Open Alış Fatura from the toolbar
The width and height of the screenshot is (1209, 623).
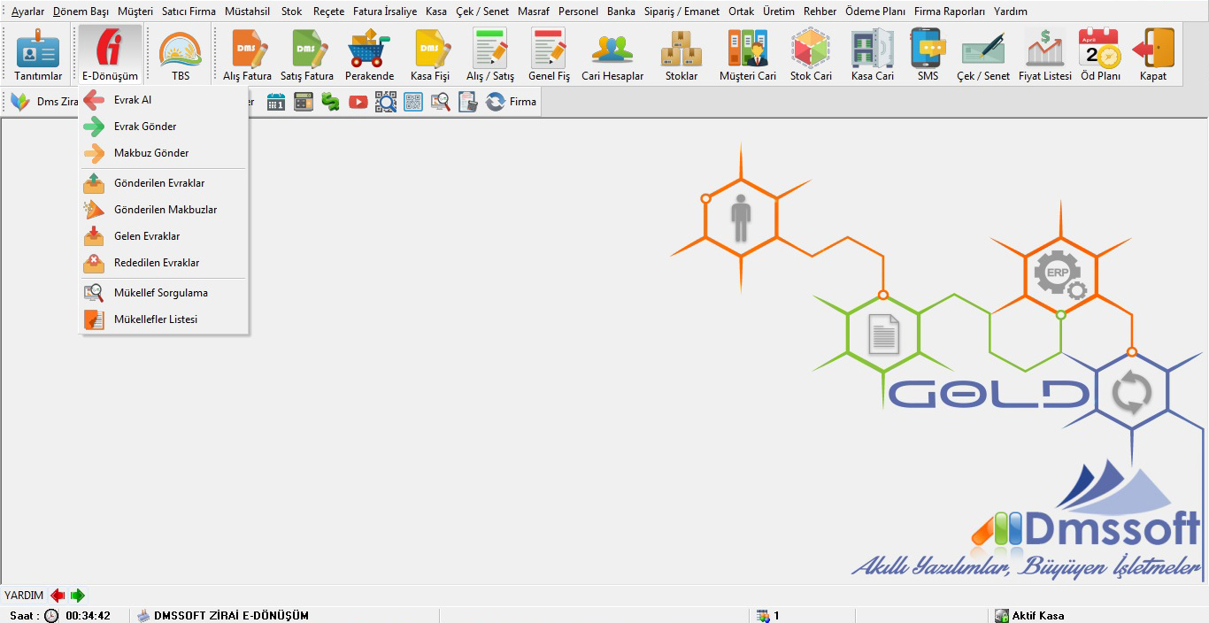(247, 55)
